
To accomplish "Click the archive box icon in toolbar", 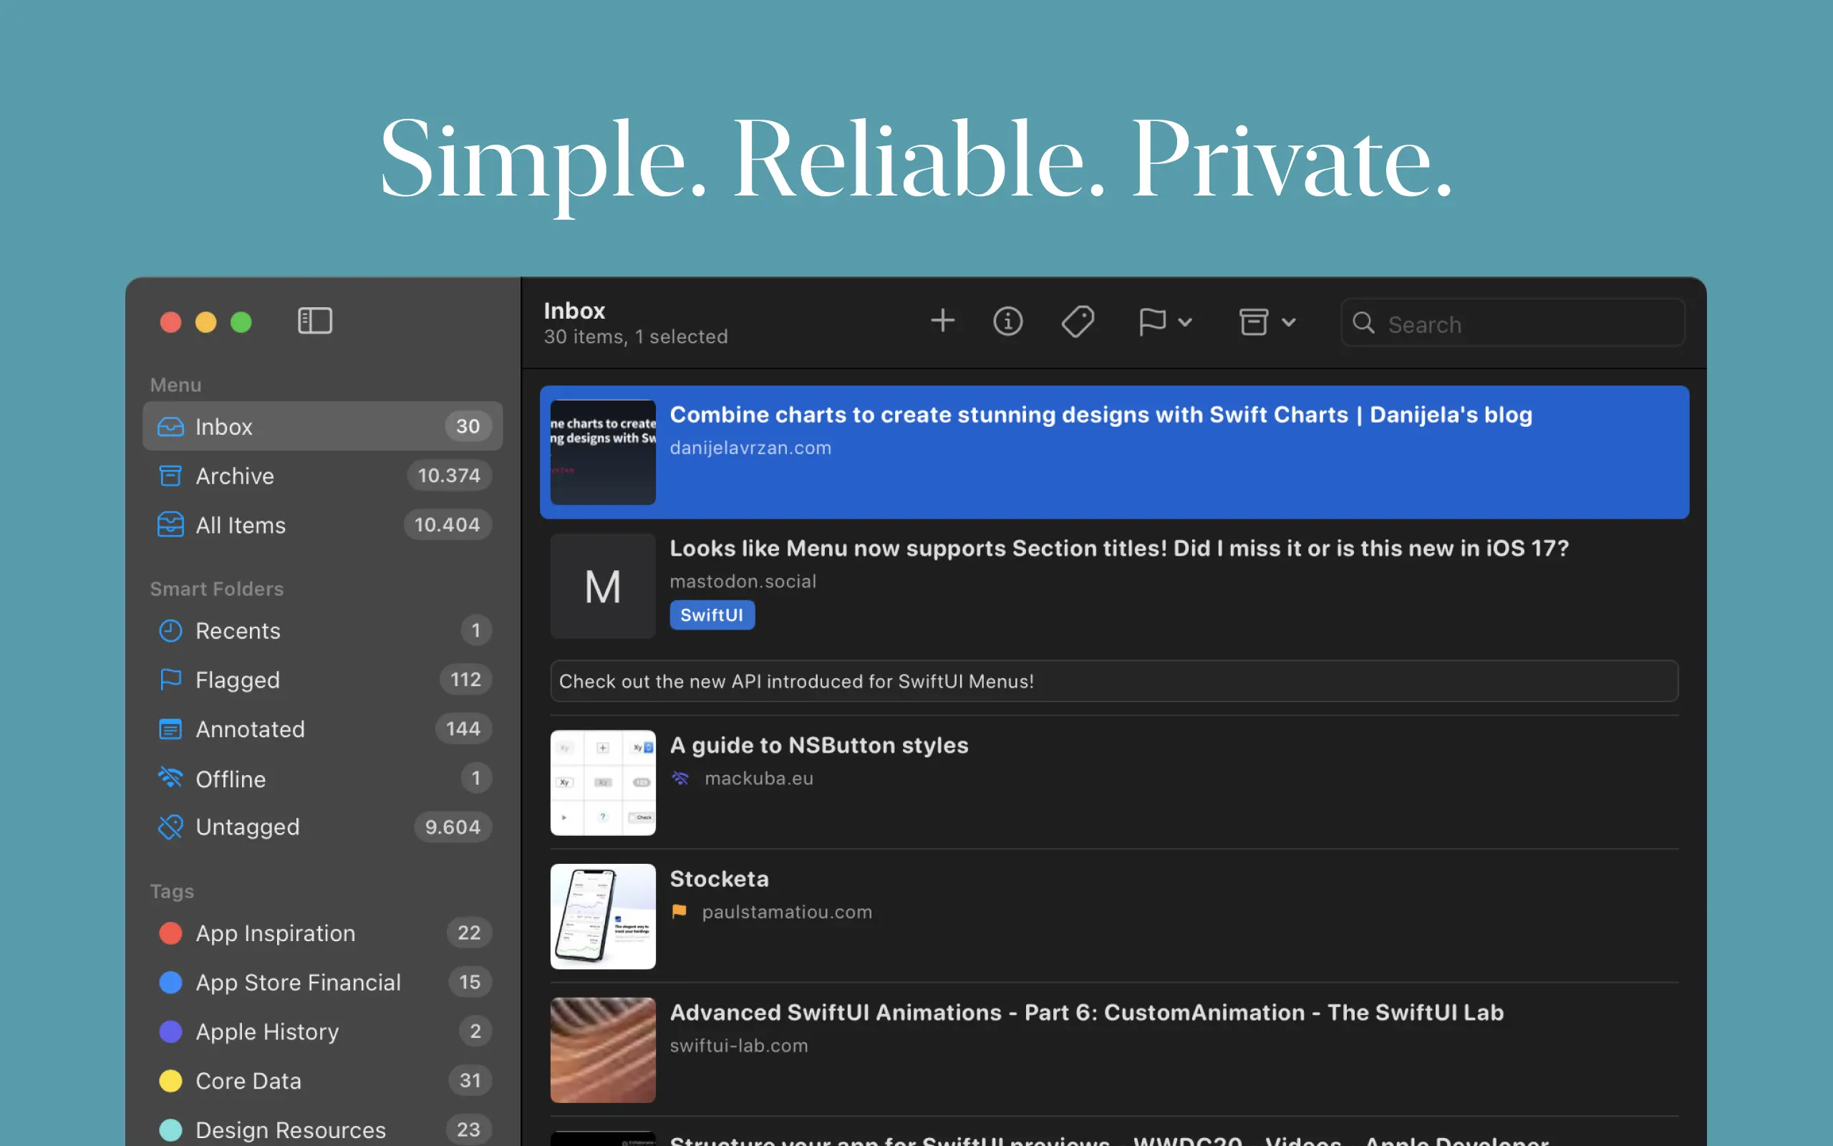I will click(1254, 322).
